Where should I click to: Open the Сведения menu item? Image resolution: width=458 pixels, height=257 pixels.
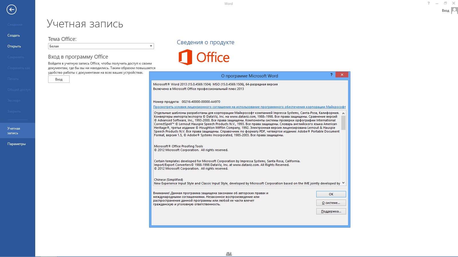click(15, 25)
